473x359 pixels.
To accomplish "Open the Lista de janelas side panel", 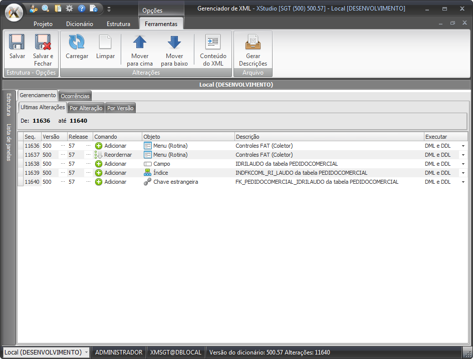I will click(9, 142).
